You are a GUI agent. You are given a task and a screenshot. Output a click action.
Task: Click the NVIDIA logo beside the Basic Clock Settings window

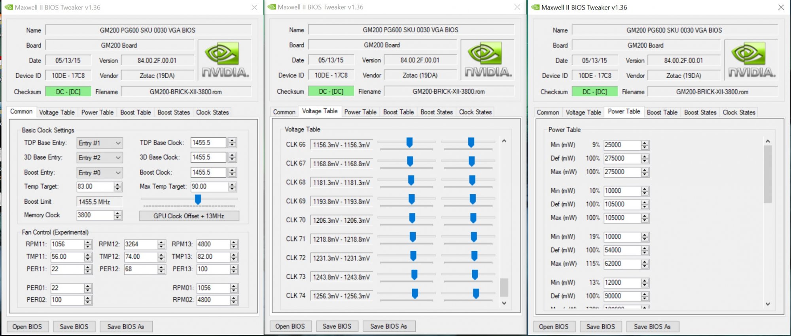click(224, 60)
